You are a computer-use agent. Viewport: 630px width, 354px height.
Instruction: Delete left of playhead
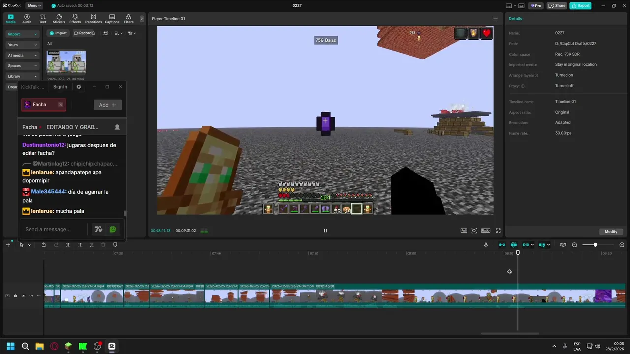[80, 245]
